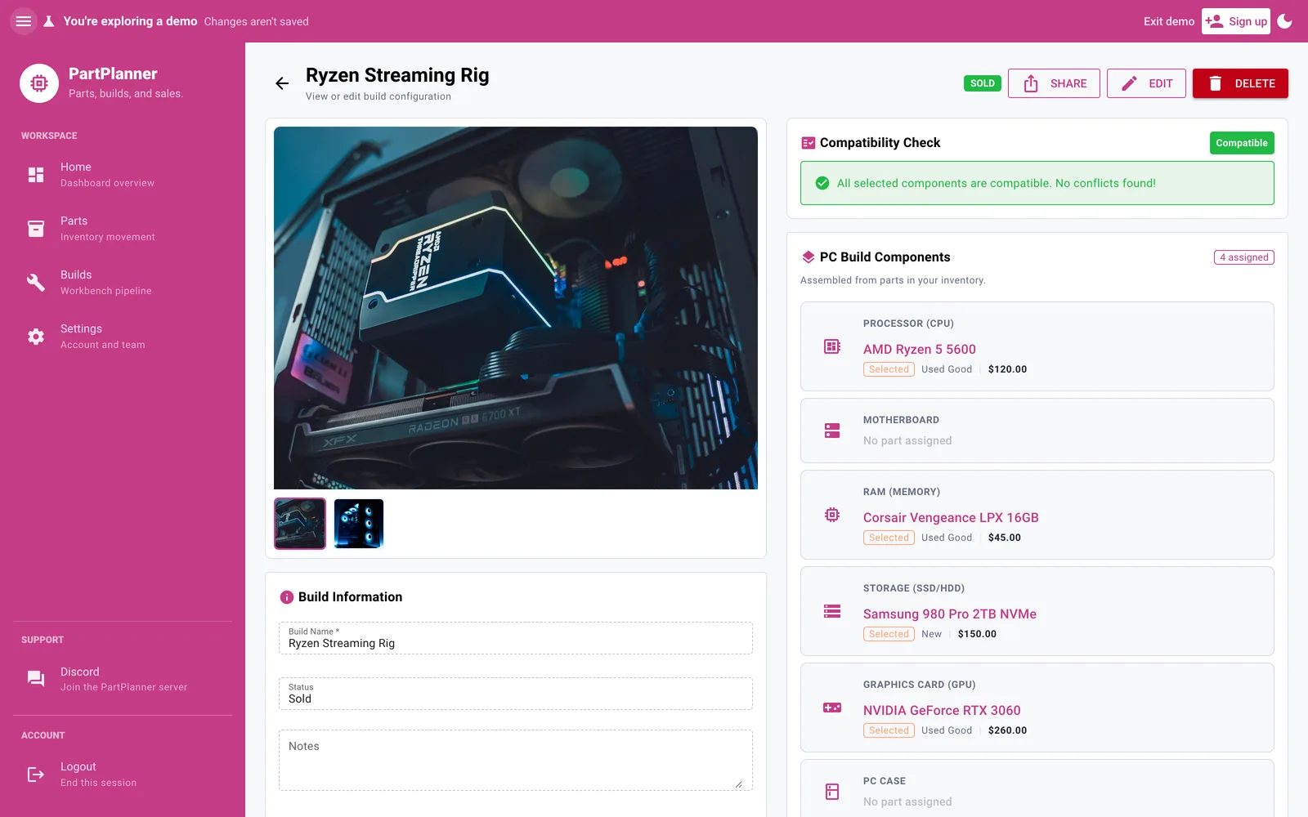Viewport: 1308px width, 817px height.
Task: Click the Processor CPU chip icon
Action: tap(832, 346)
